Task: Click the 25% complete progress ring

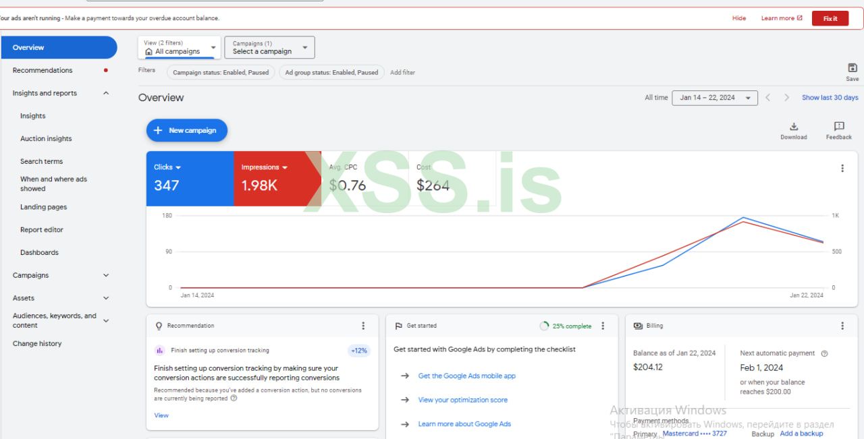Action: click(544, 326)
